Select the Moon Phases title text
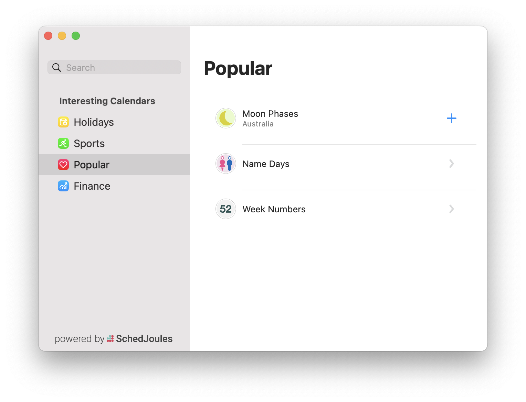The height and width of the screenshot is (402, 526). (x=270, y=114)
